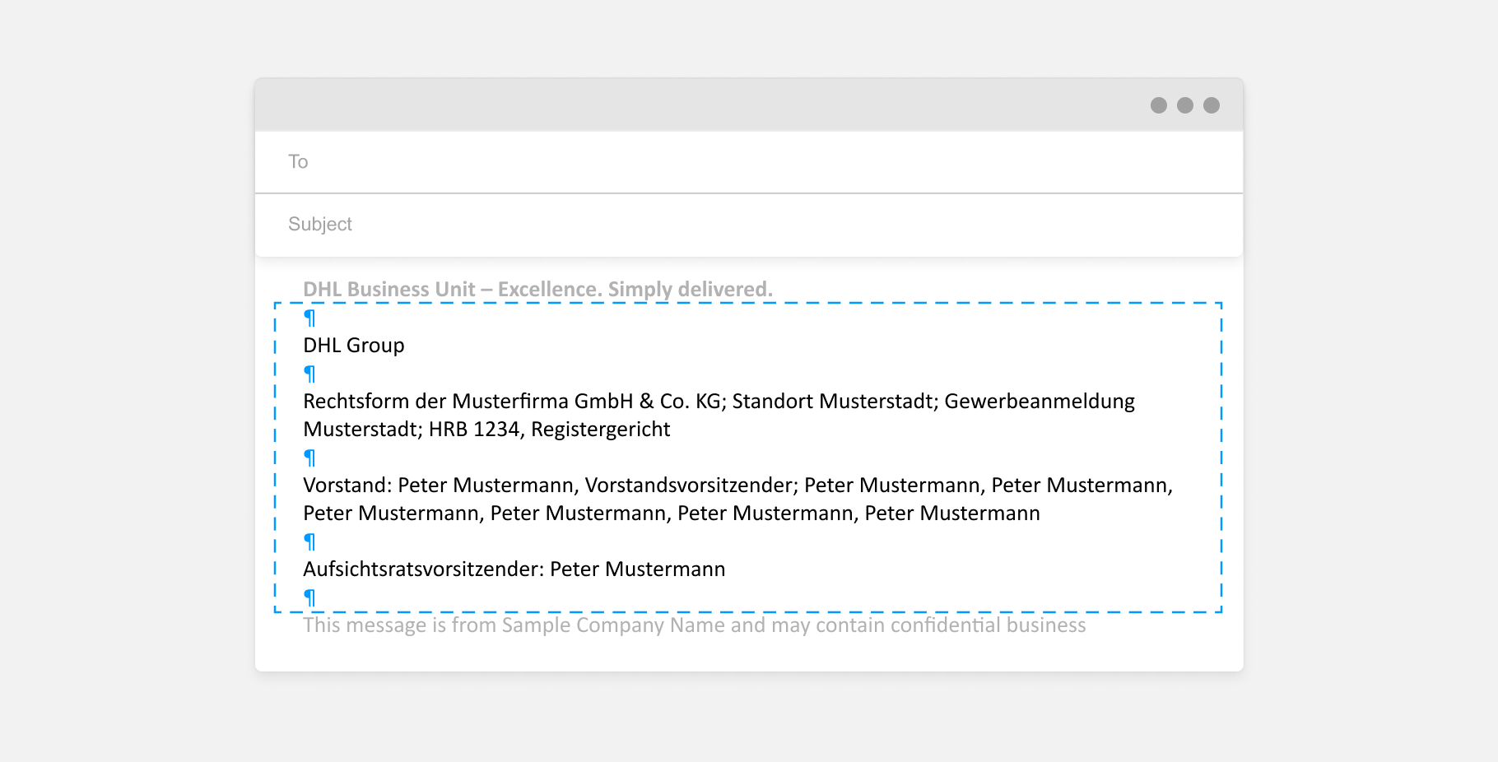Viewport: 1498px width, 762px height.
Task: Click the Subject field label
Action: [x=319, y=224]
